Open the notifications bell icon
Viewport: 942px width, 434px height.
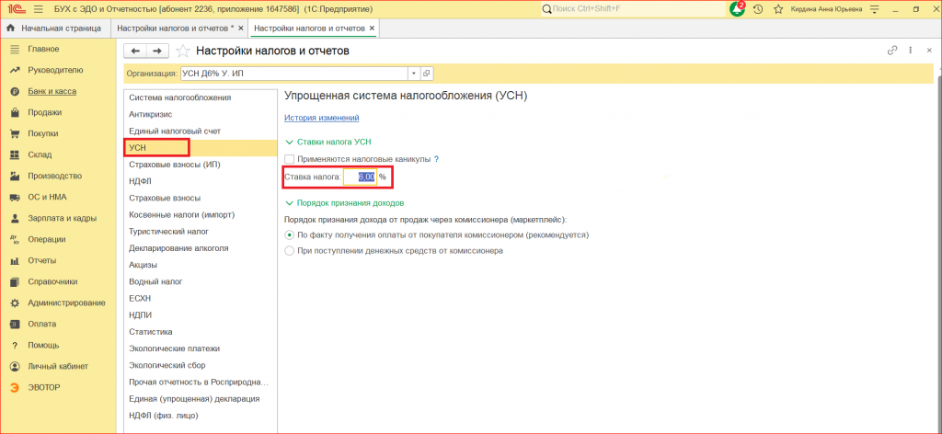click(737, 9)
